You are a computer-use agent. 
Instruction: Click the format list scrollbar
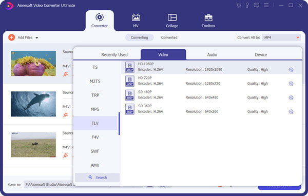[119, 124]
